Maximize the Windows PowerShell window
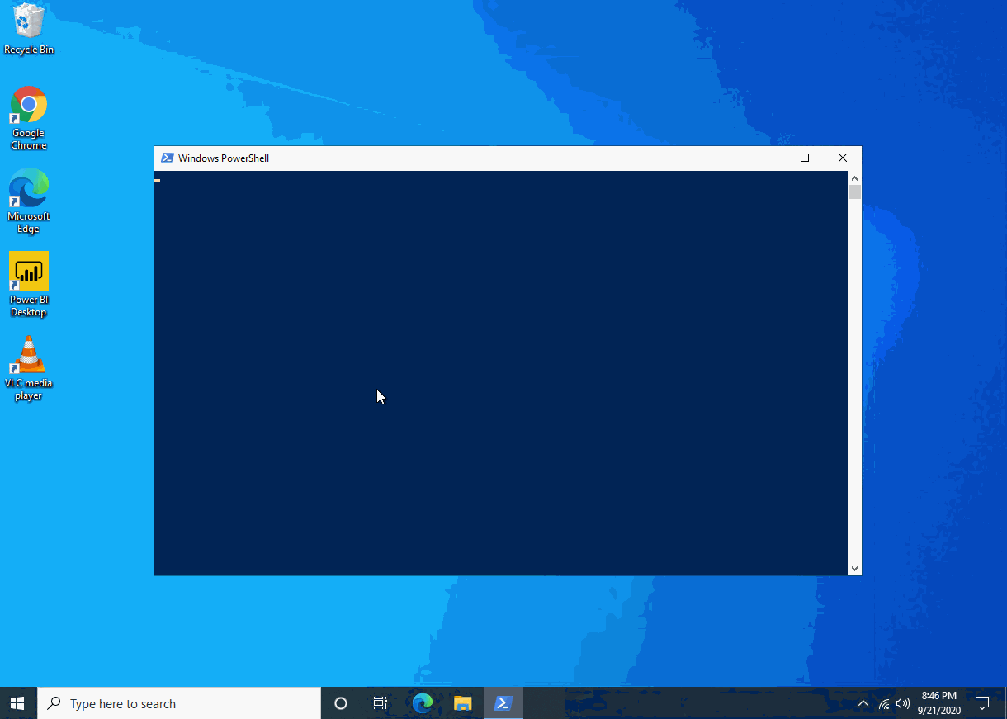Viewport: 1007px width, 719px height. coord(805,158)
